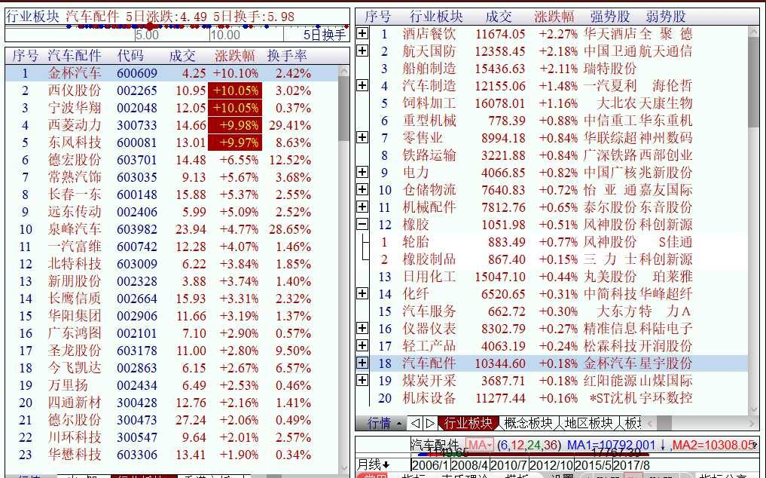The width and height of the screenshot is (766, 478).
Task: Collapse the 橡胶 sector row
Action: coord(362,224)
